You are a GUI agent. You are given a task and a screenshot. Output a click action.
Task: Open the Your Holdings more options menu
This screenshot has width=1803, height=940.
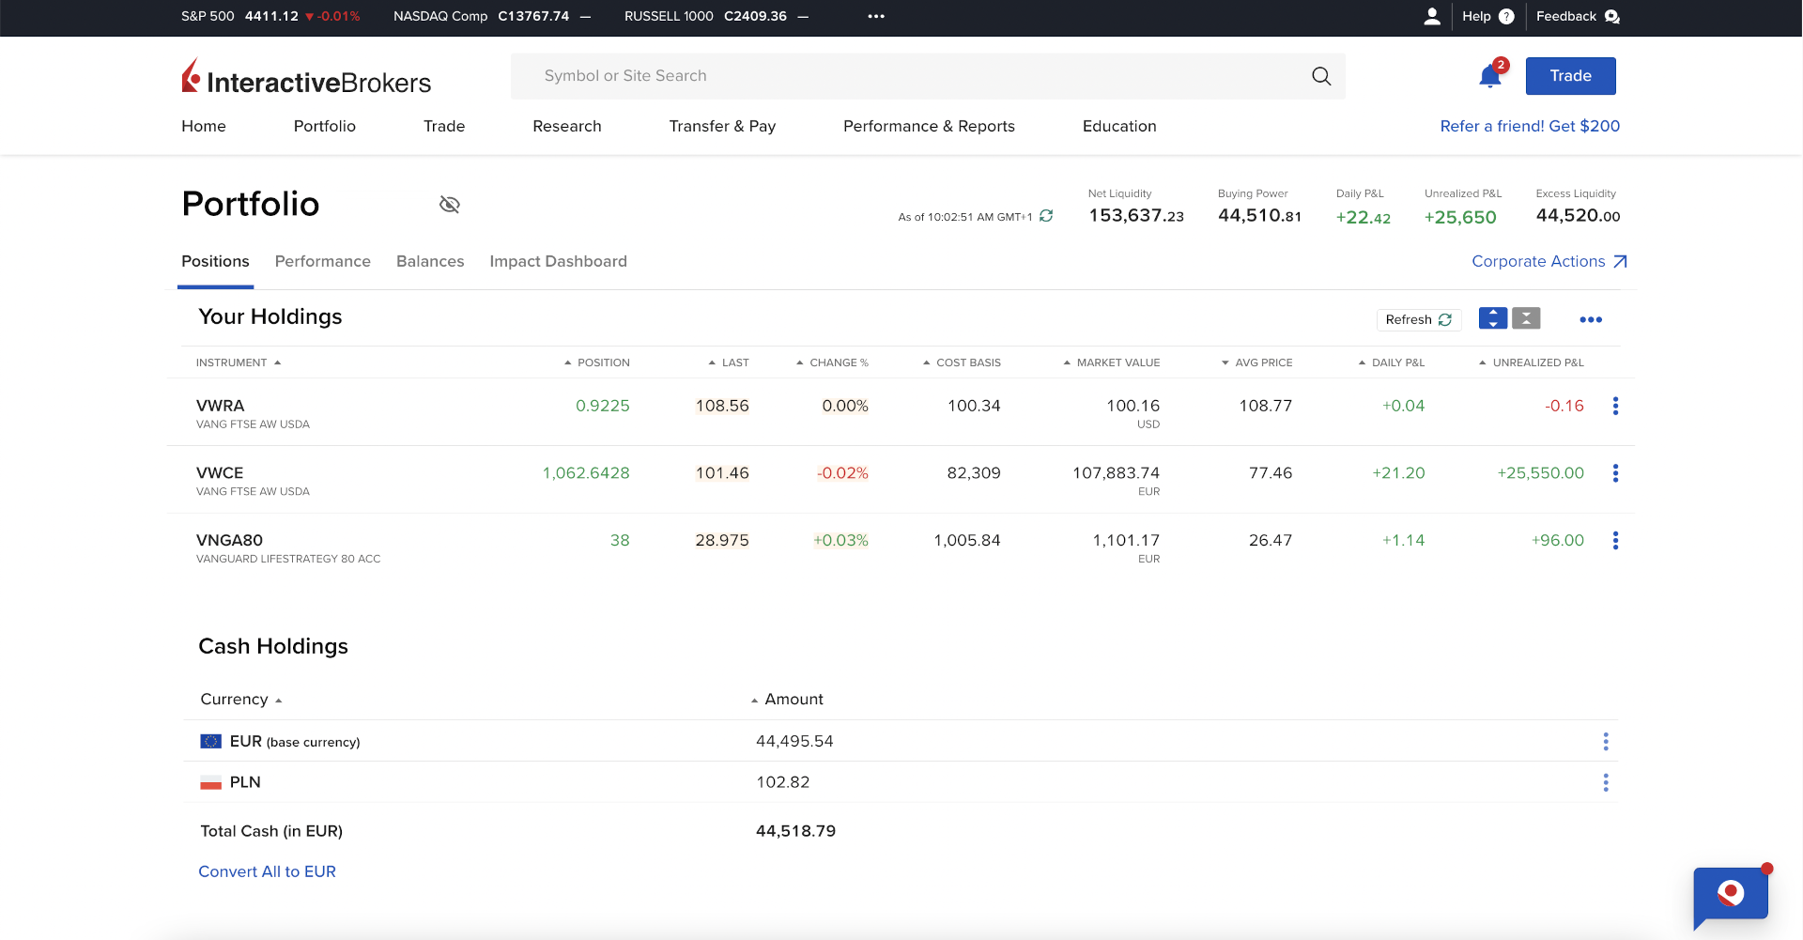tap(1591, 319)
